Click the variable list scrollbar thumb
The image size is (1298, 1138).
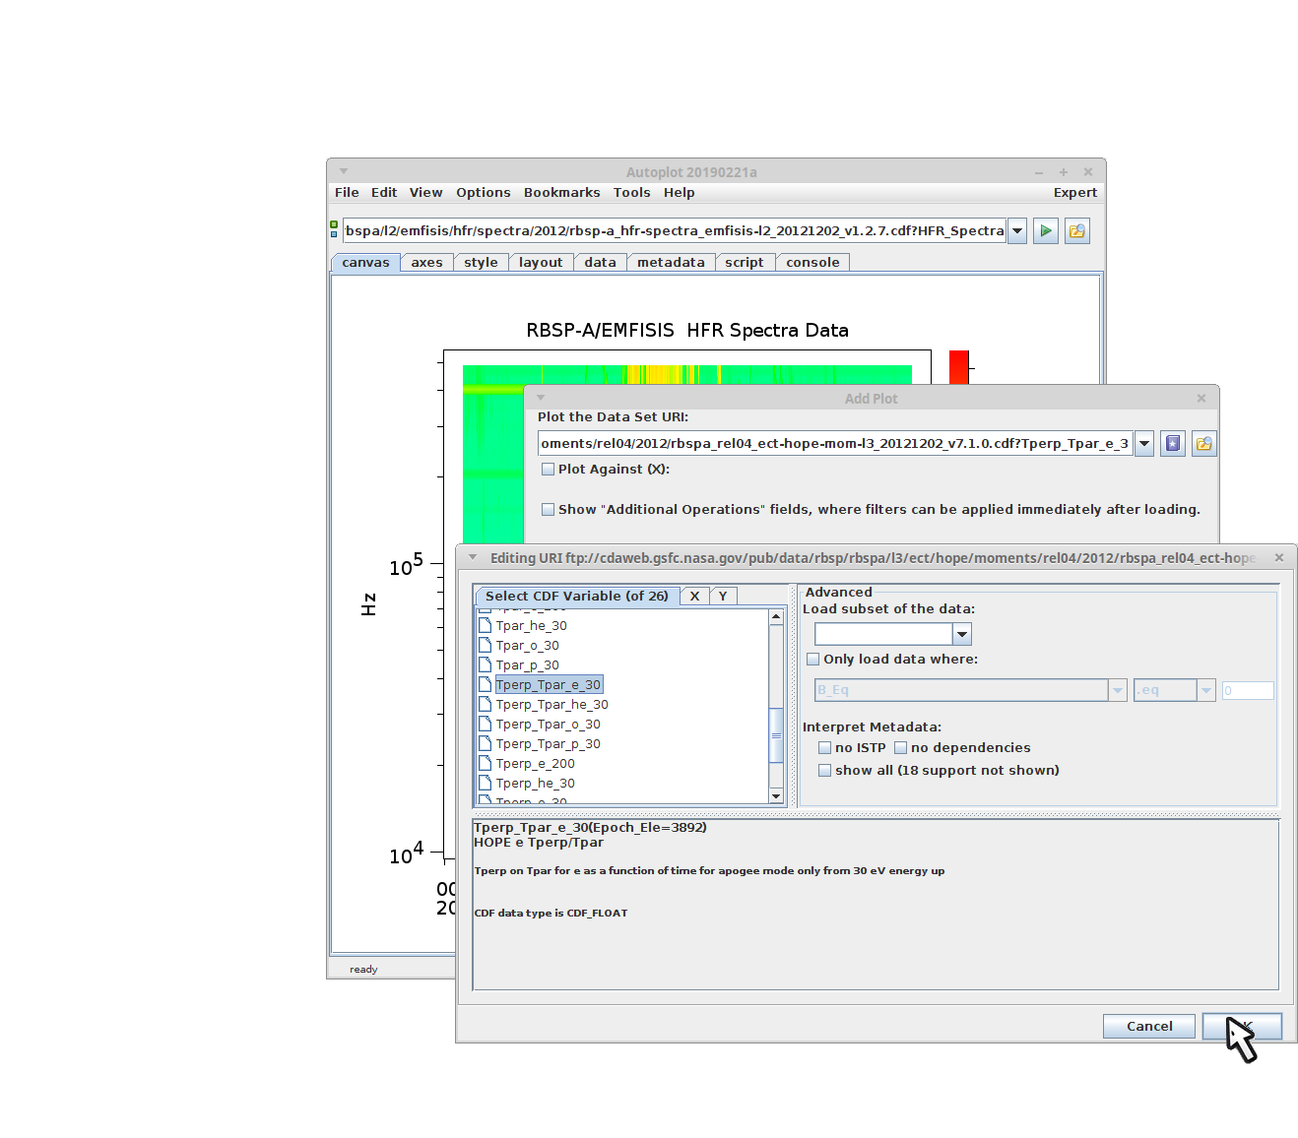tap(776, 734)
